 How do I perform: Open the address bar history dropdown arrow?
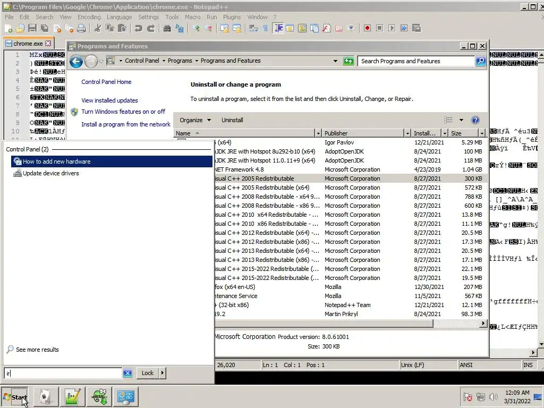click(x=335, y=61)
